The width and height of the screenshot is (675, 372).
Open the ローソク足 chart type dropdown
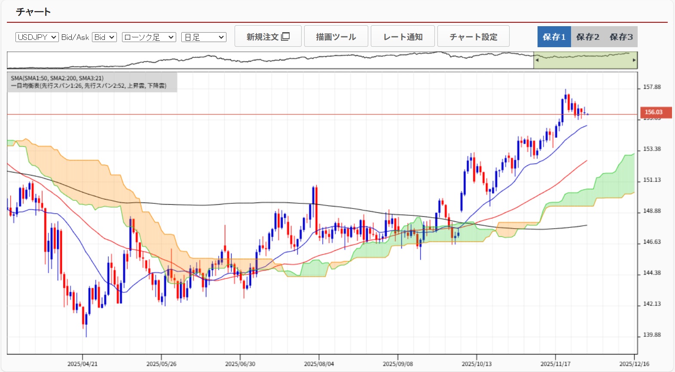click(x=149, y=37)
